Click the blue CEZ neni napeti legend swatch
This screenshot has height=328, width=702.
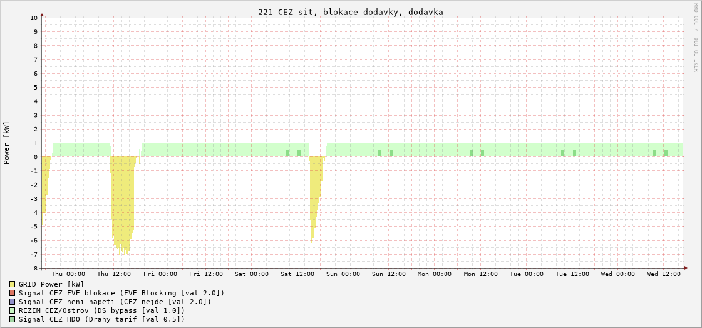tap(12, 302)
